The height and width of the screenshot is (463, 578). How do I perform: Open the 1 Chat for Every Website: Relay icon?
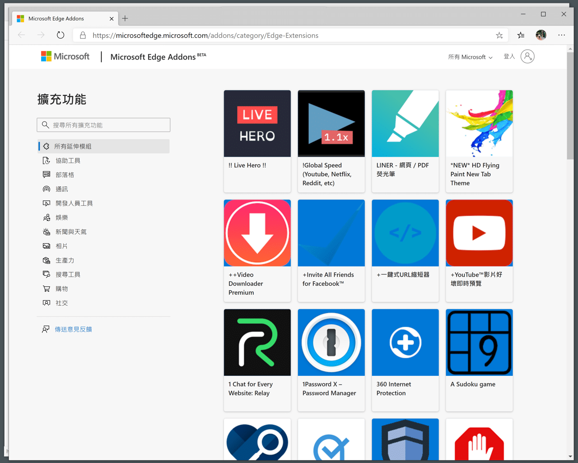point(257,343)
